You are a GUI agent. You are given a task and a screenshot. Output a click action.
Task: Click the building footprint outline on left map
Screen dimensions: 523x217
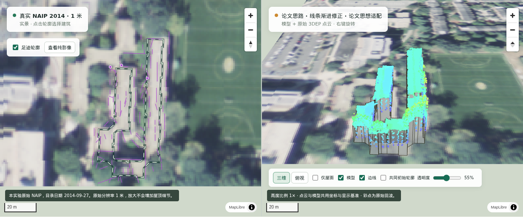(x=131, y=108)
